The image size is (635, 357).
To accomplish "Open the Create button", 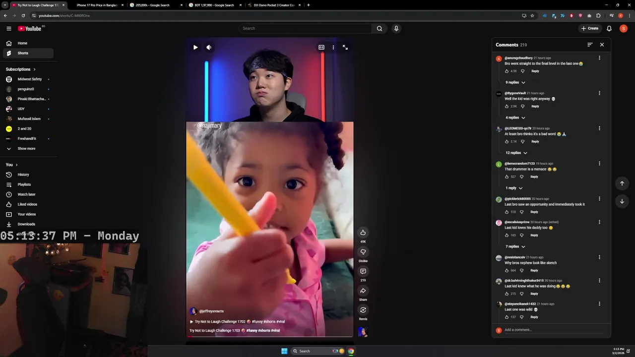I will point(590,28).
